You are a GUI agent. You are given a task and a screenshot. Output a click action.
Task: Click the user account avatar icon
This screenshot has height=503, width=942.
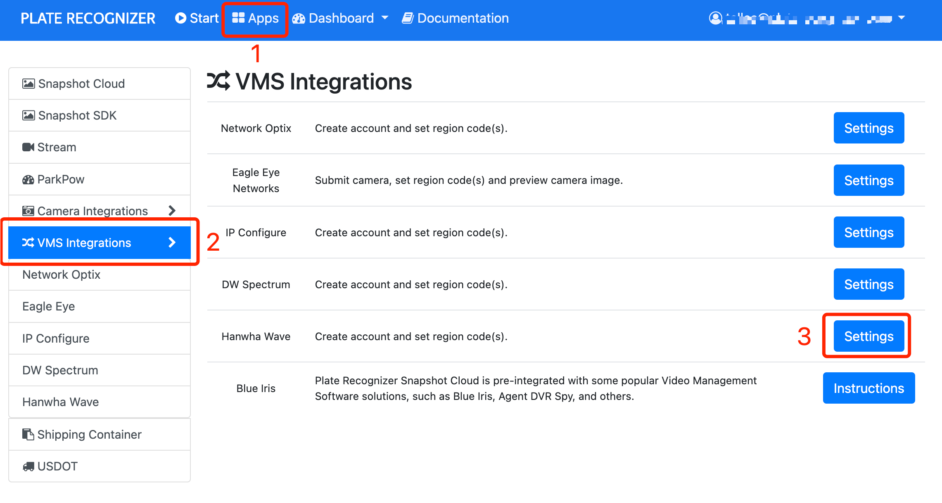[x=716, y=18]
